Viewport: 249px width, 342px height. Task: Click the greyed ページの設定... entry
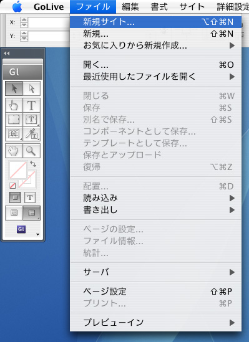[x=155, y=229]
